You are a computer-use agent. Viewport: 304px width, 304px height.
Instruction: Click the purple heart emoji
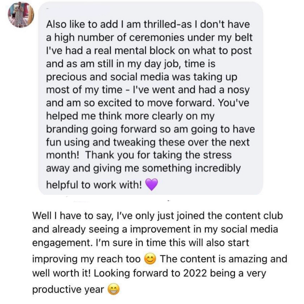coord(152,185)
